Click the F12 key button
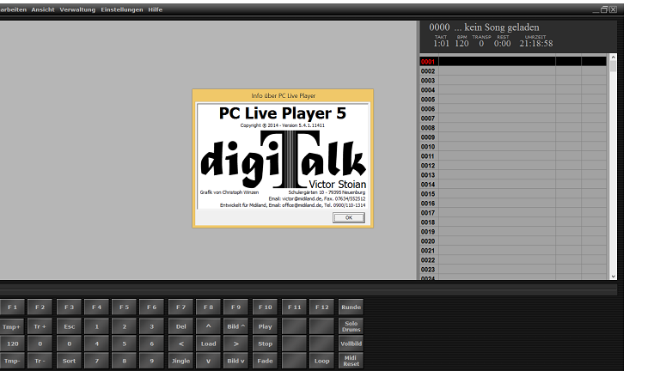Screen dimensions: 660x371 point(321,307)
